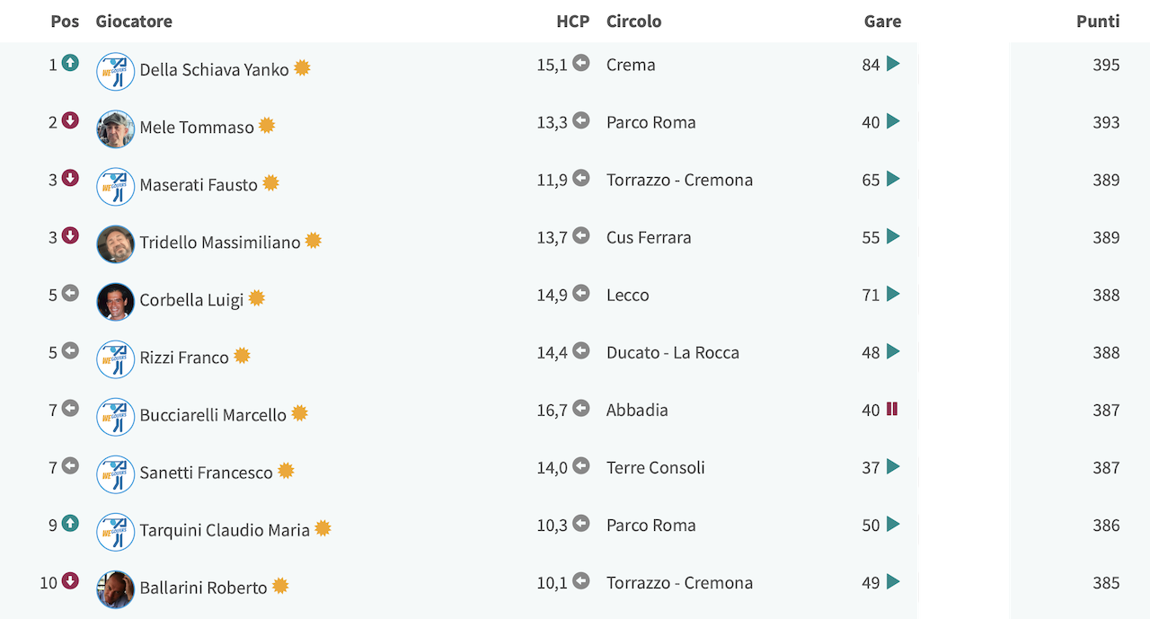Click Ballarini Roberto's profile picture

[116, 589]
